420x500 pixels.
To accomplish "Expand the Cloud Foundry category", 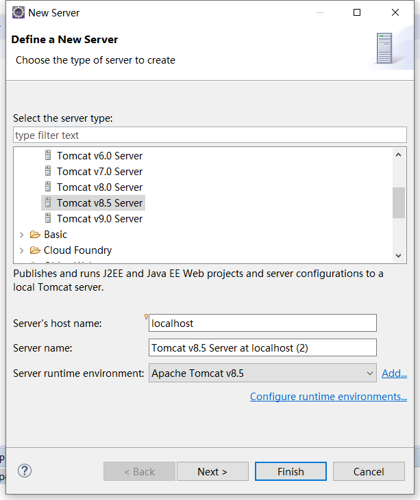I will tap(22, 250).
